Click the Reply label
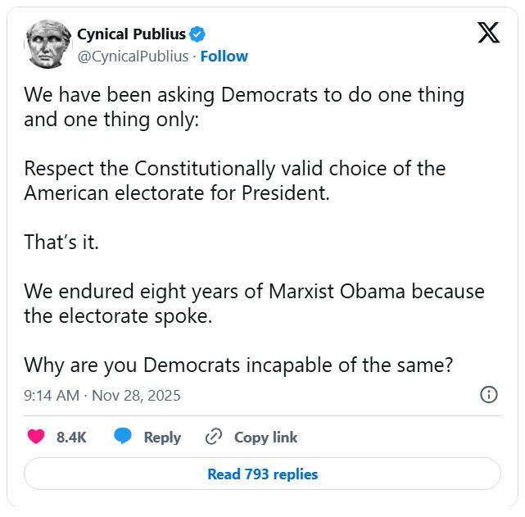Image resolution: width=525 pixels, height=517 pixels. click(162, 438)
